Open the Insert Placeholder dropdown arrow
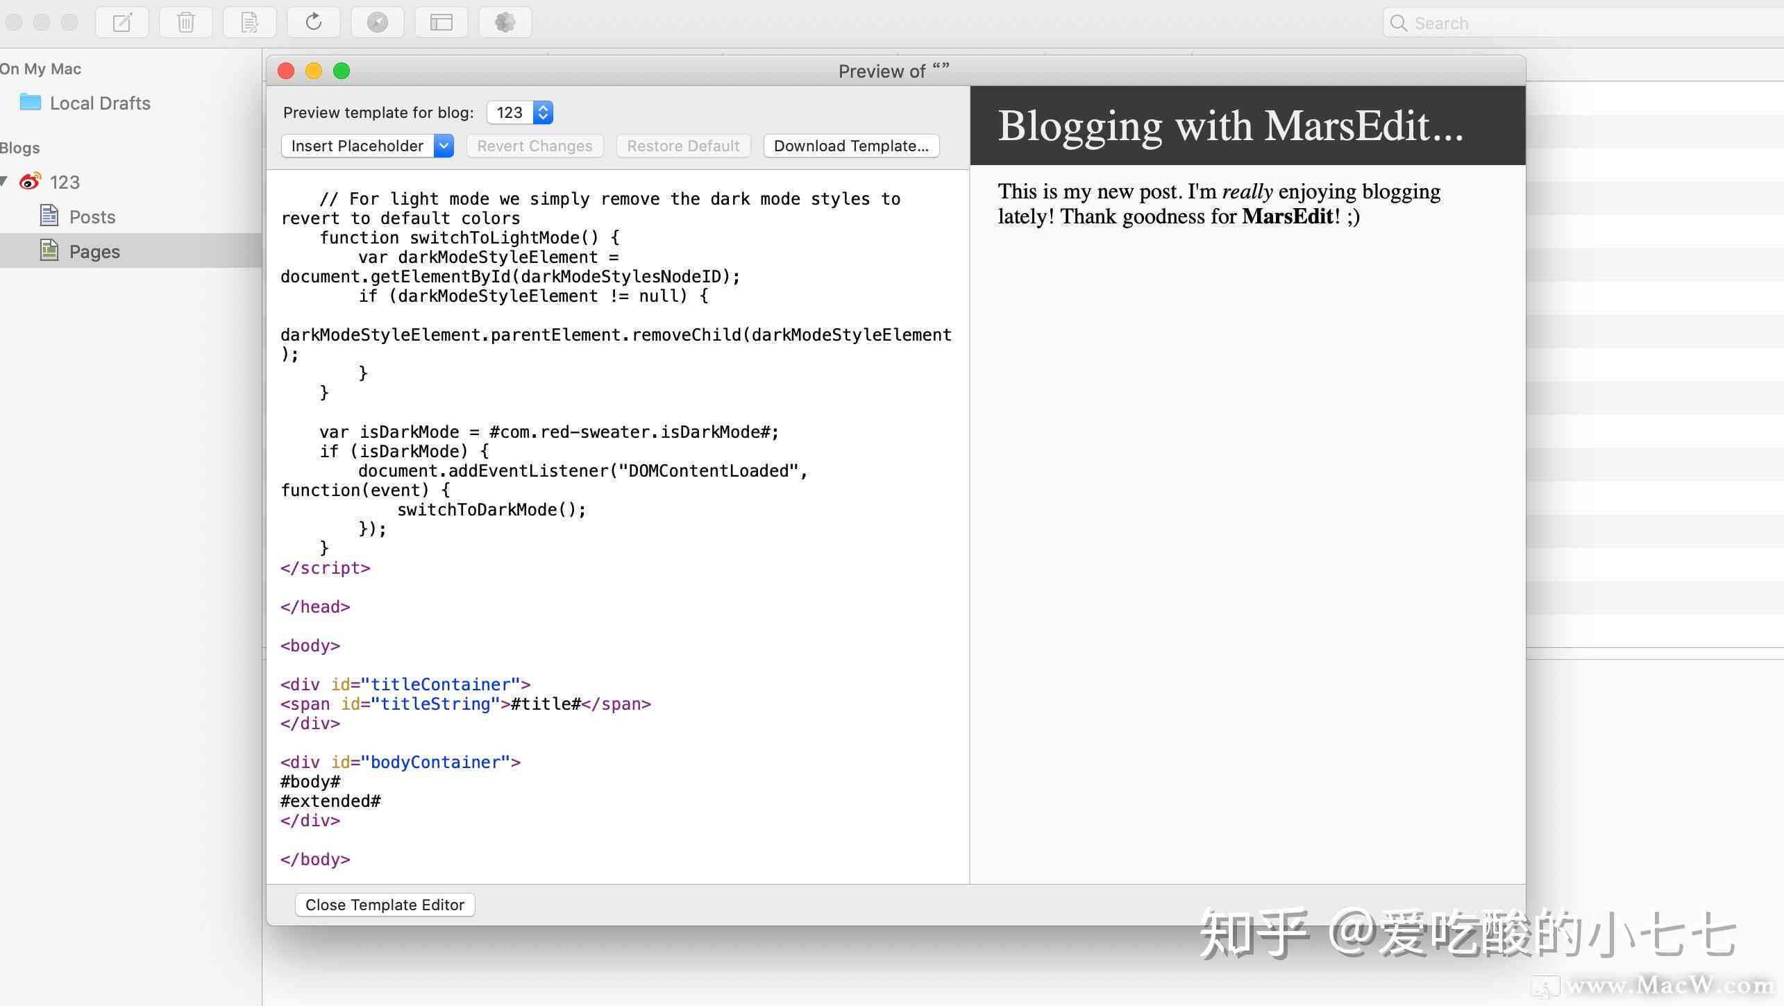 pyautogui.click(x=444, y=146)
